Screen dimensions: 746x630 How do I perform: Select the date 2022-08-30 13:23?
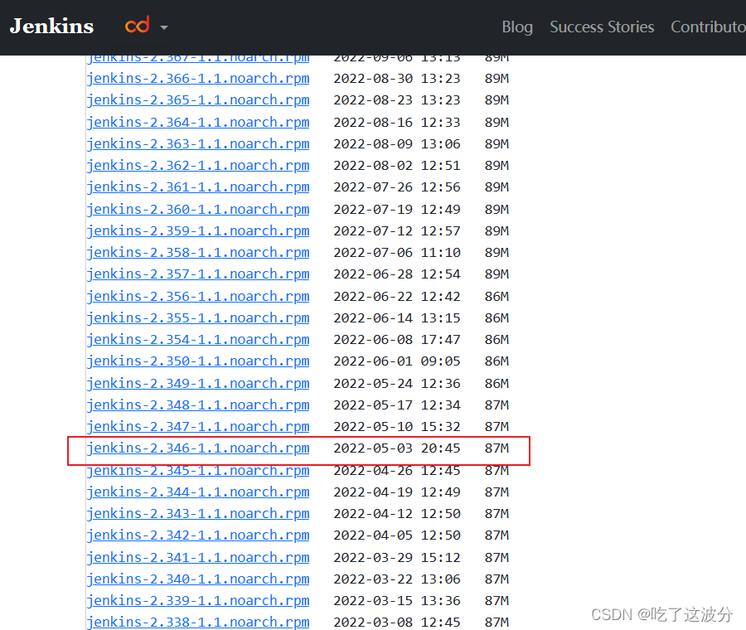397,78
